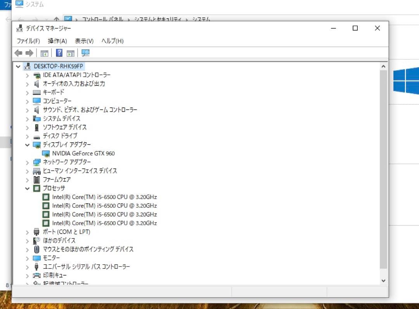Select the universal serial bus controller icon
The image size is (419, 309).
coord(36,267)
